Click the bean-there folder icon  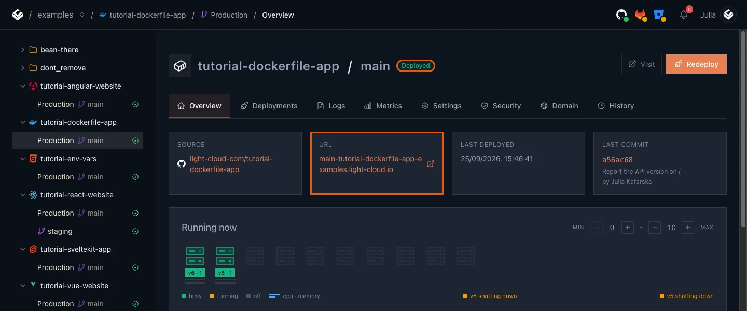click(x=33, y=50)
